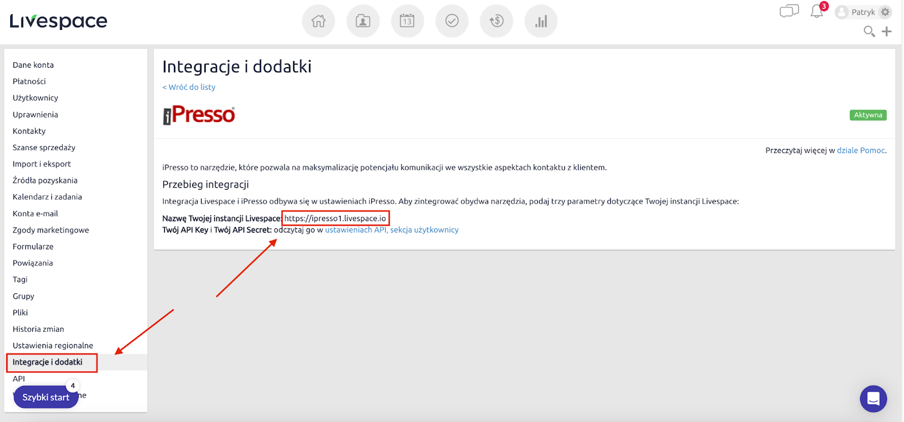Open Użytkownicy in sidebar

coord(36,98)
